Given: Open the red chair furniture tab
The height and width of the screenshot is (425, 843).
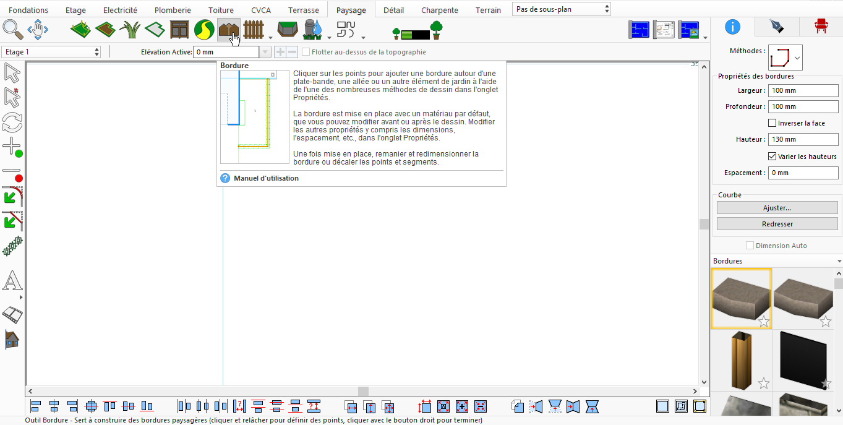Looking at the screenshot, I should pyautogui.click(x=821, y=26).
